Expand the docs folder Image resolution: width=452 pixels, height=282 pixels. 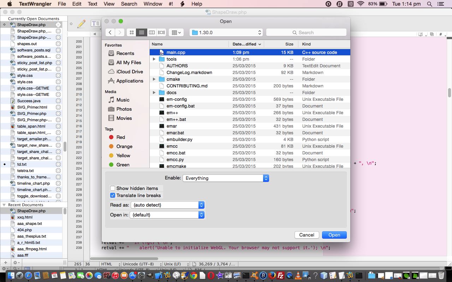click(x=154, y=93)
